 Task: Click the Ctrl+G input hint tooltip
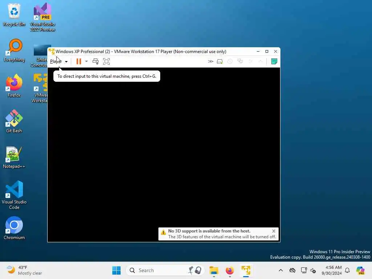(107, 76)
